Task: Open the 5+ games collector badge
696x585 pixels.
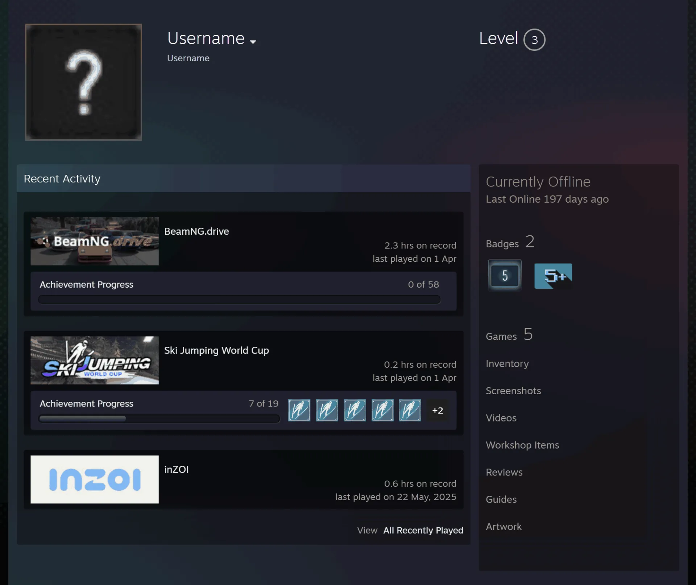Action: [x=553, y=276]
